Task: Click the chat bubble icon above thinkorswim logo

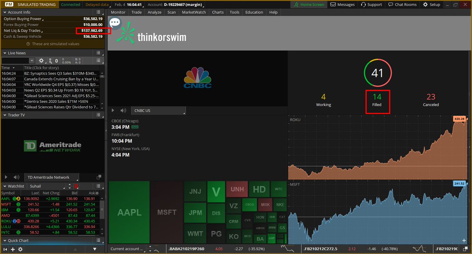Action: pyautogui.click(x=115, y=22)
